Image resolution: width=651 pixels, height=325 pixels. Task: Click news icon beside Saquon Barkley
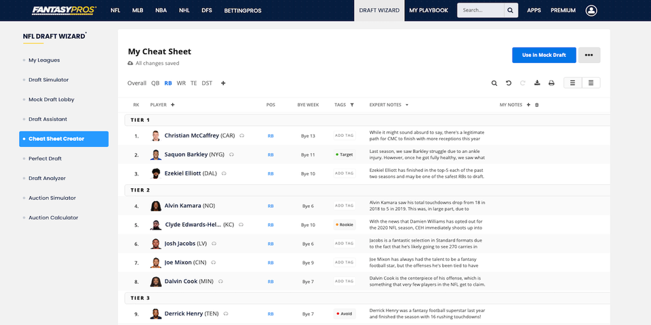[231, 154]
